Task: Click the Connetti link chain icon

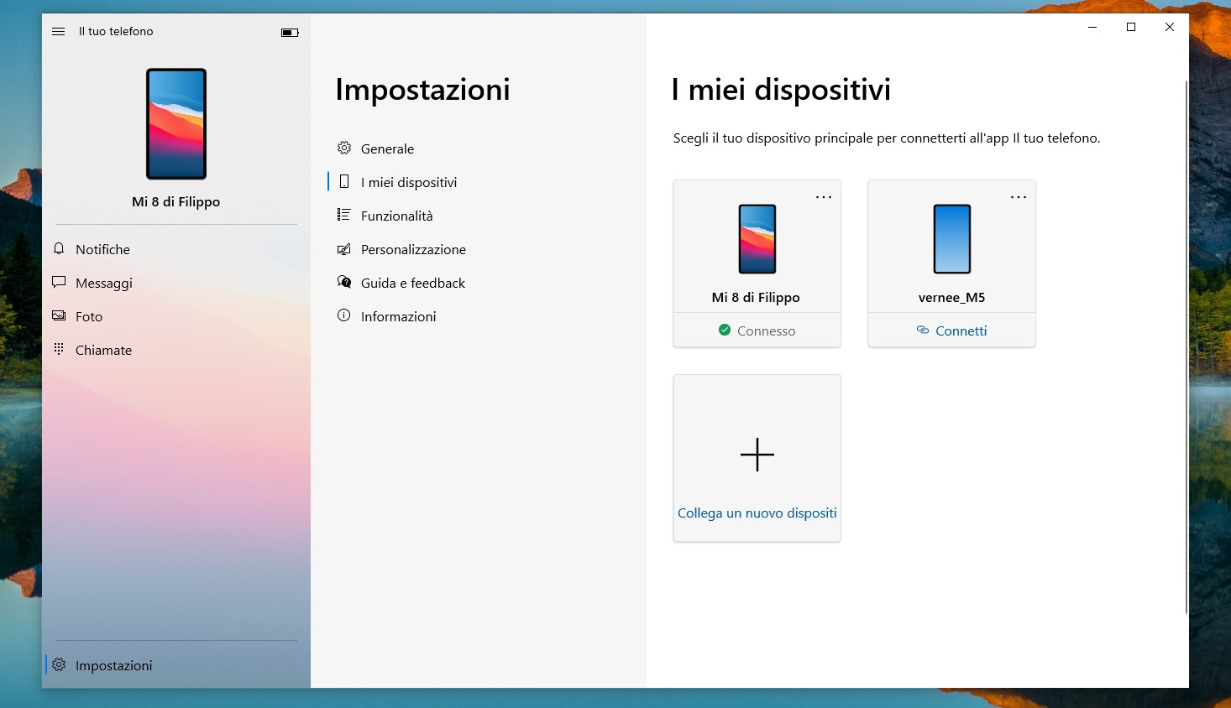Action: pos(923,331)
